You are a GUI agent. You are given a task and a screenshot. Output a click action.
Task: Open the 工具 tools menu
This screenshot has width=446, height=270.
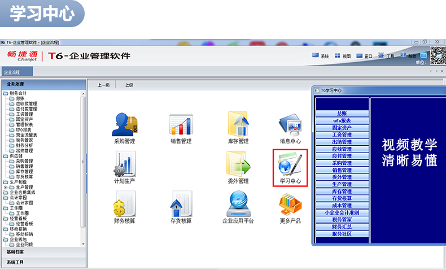[x=386, y=56]
